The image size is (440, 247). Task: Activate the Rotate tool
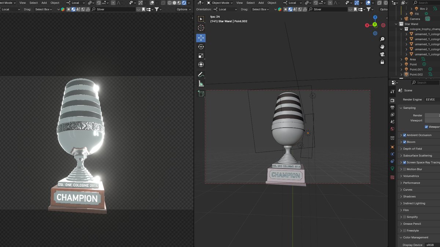[x=201, y=46]
